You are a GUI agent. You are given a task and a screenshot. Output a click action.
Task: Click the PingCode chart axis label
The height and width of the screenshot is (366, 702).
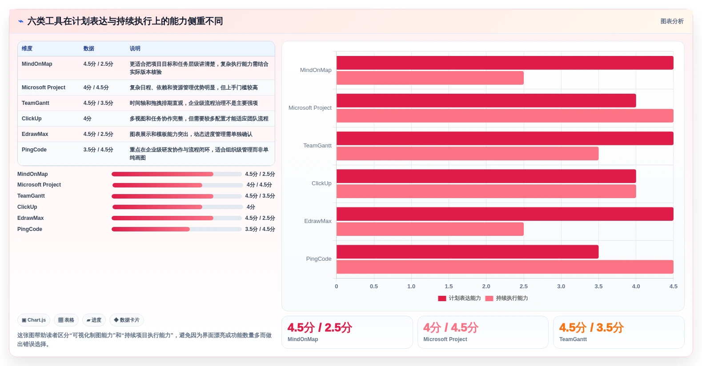click(319, 259)
